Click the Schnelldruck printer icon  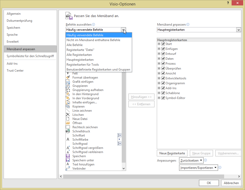68,131
